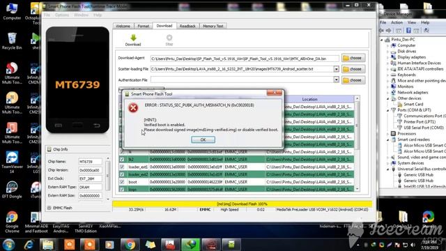Open the Help menu in Flash Tool
The image size is (446, 251).
98,15
